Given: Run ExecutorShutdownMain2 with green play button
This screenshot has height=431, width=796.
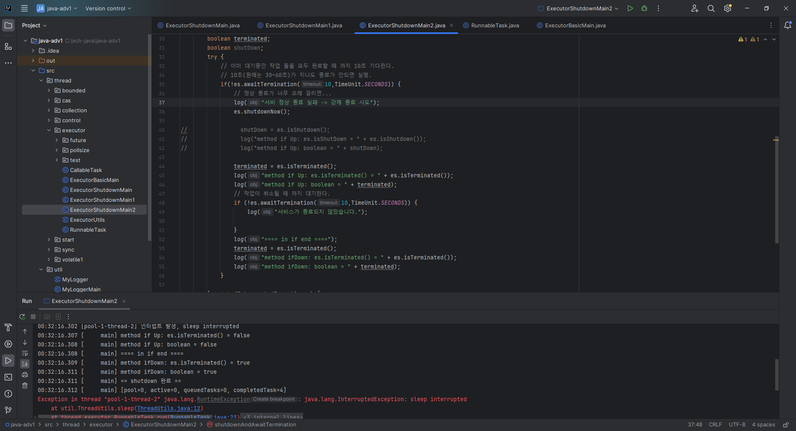Looking at the screenshot, I should [630, 8].
